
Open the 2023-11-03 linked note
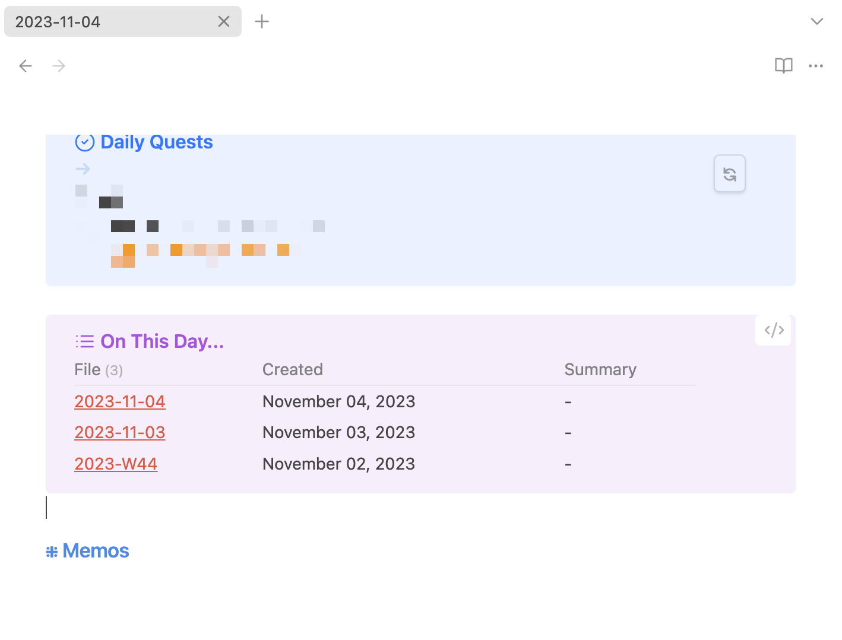[119, 432]
